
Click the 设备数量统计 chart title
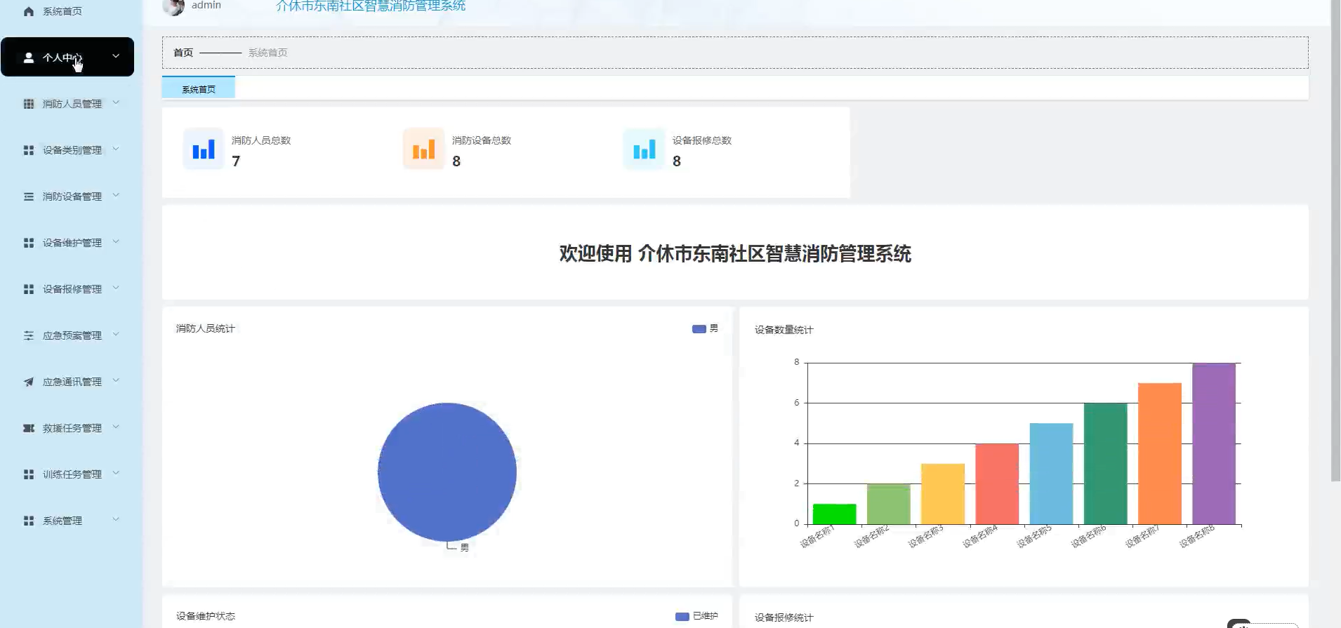(x=784, y=330)
